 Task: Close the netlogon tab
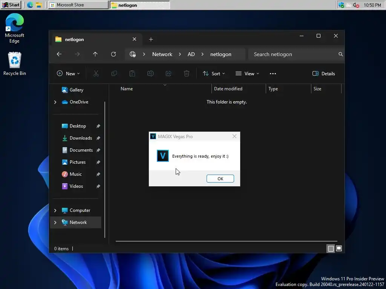(135, 39)
